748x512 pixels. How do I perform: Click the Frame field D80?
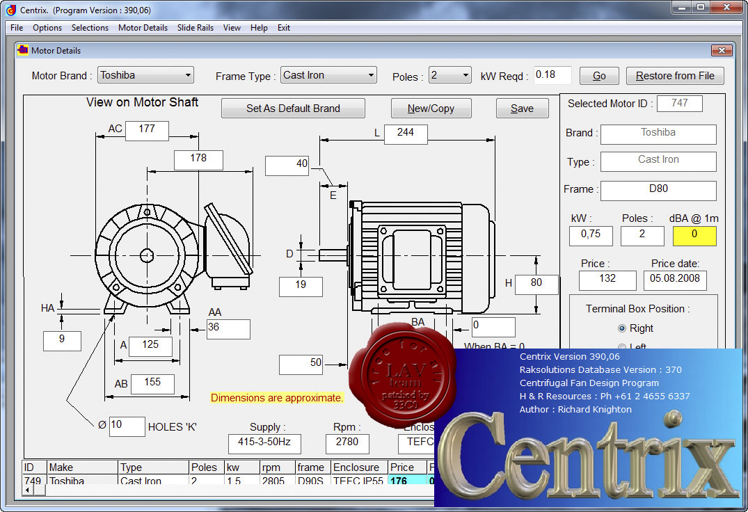tap(658, 190)
